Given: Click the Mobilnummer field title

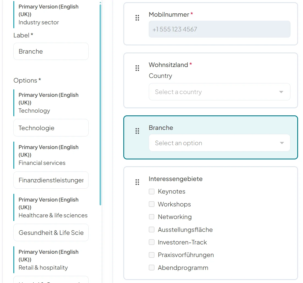Looking at the screenshot, I should tap(169, 14).
